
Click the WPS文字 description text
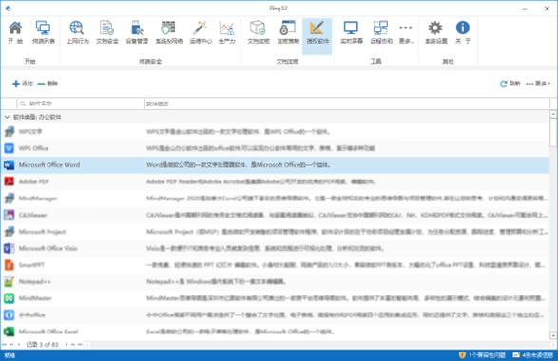point(238,132)
